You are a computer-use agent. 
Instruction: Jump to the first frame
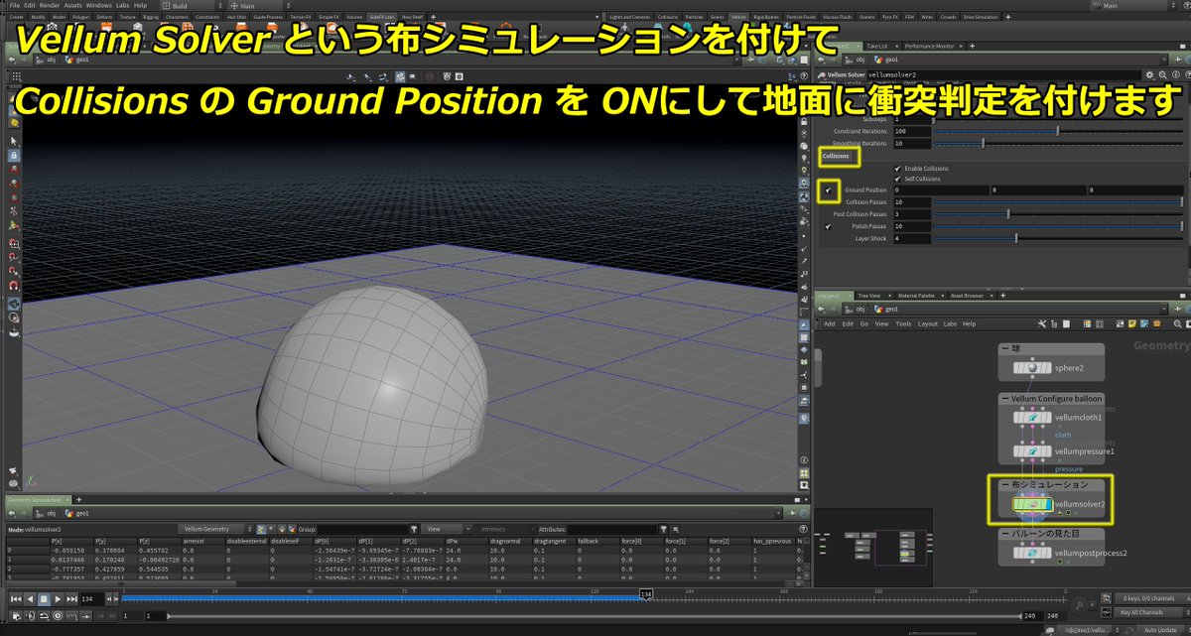click(x=16, y=598)
